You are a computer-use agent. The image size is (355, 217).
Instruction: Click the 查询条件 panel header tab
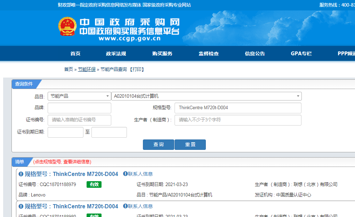(x=24, y=84)
